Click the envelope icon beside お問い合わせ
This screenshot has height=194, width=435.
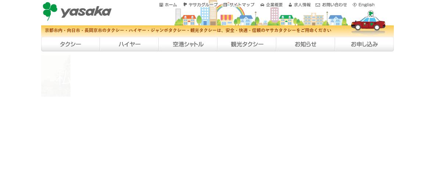pyautogui.click(x=318, y=5)
